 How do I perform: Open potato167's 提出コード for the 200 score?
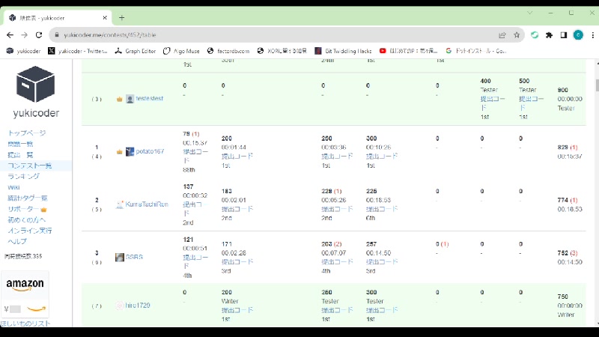tap(237, 157)
